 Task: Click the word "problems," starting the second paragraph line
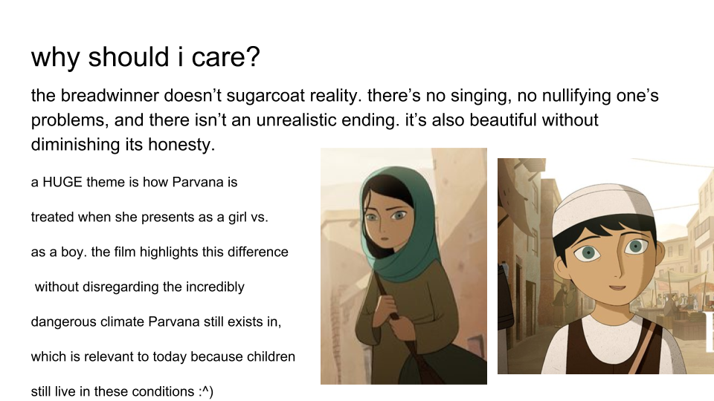click(65, 120)
